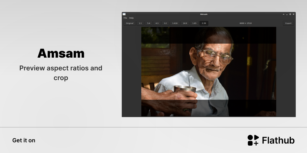Screen dimensions: 307x153
Task: Click the Export button
Action: [288, 23]
